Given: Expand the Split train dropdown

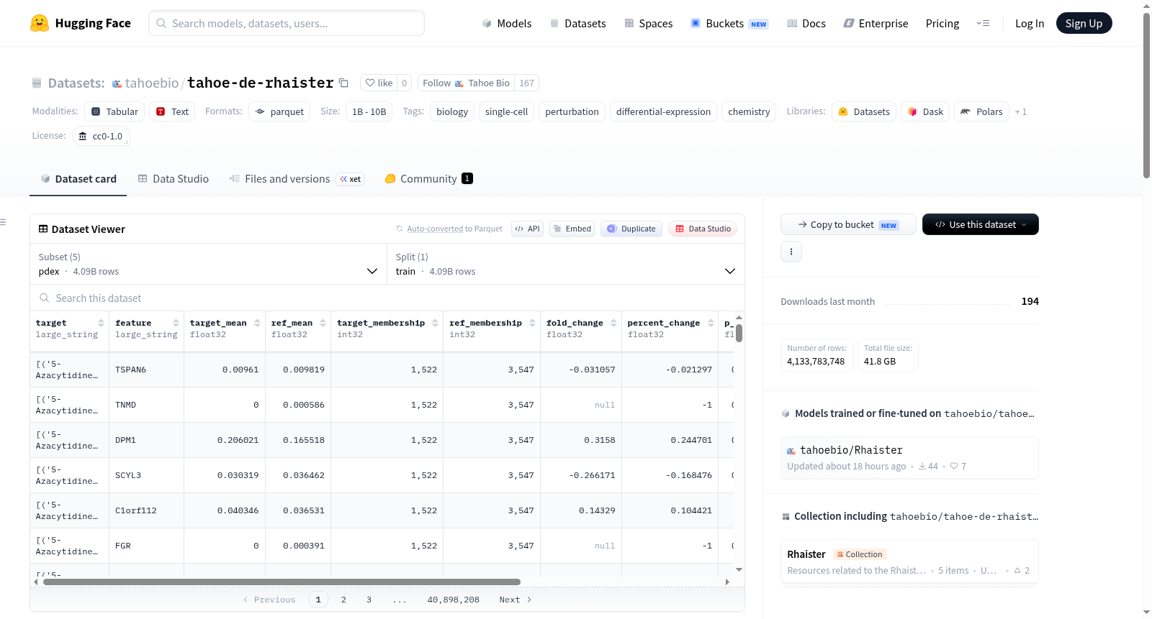Looking at the screenshot, I should click(566, 264).
